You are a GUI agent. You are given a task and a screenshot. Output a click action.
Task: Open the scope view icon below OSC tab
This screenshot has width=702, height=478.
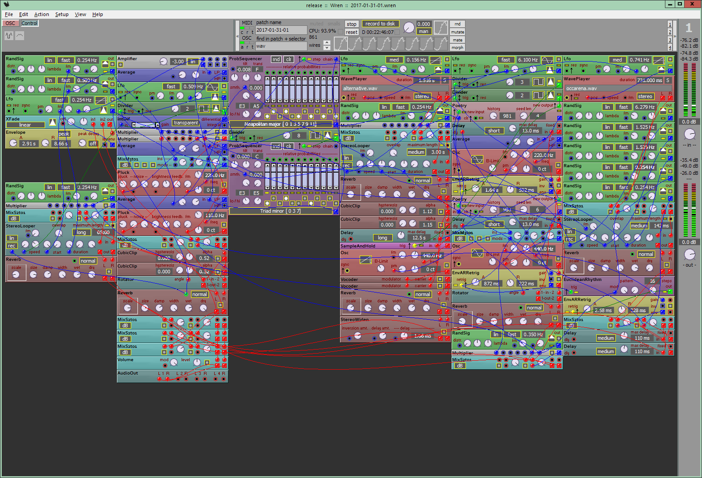9,36
